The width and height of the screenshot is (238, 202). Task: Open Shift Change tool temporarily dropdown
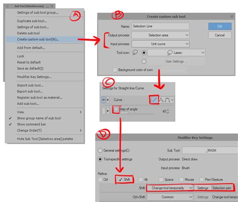[170, 188]
